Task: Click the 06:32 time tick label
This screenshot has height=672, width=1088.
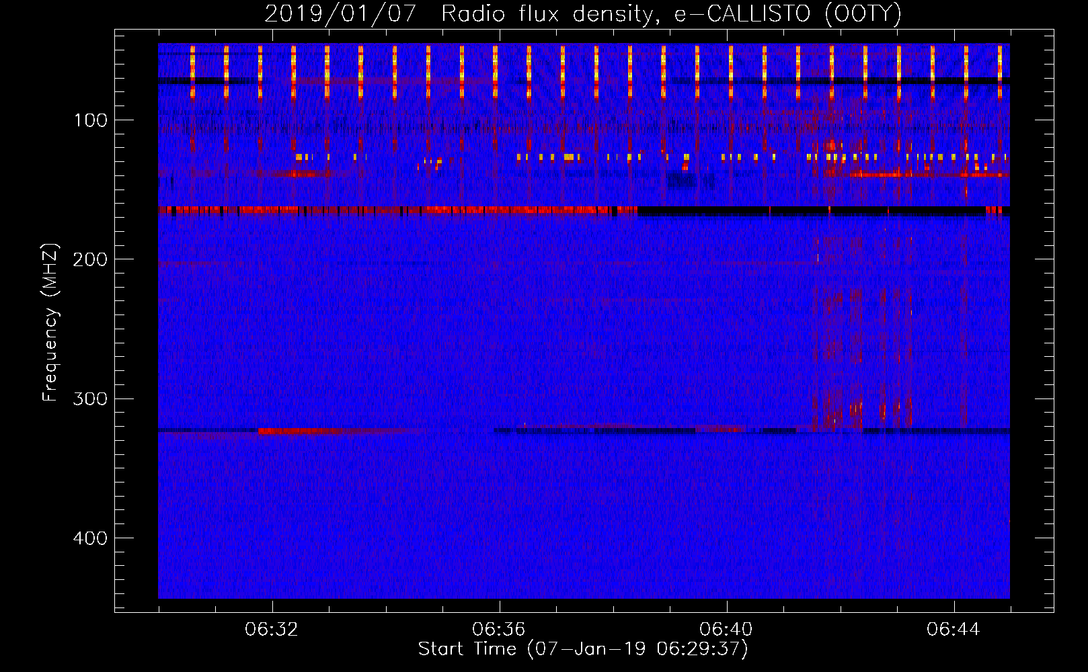Action: tap(272, 629)
